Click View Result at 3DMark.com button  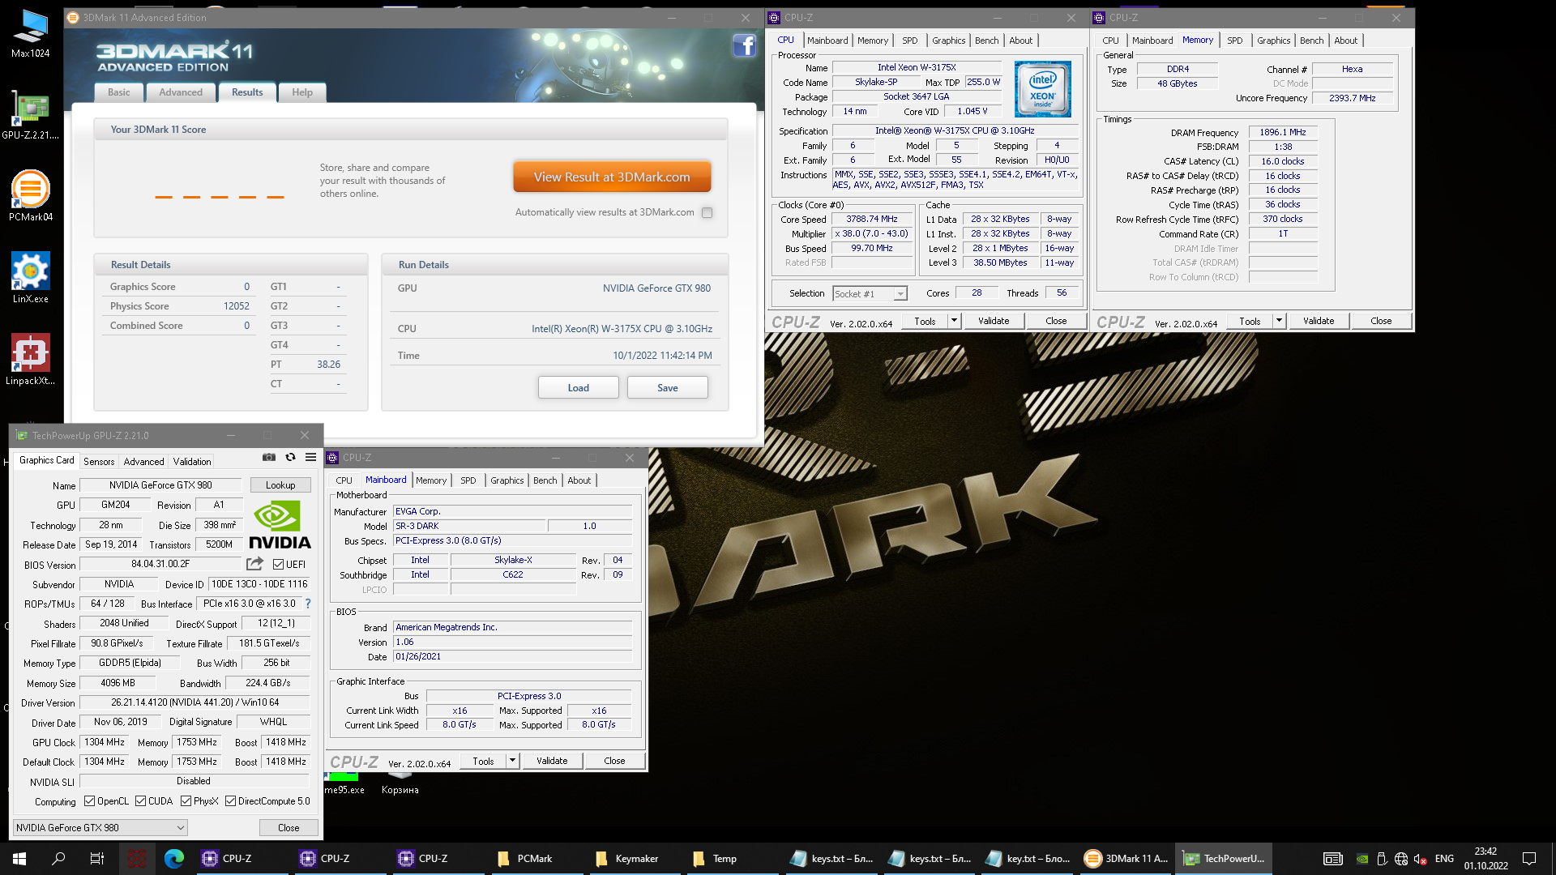612,177
